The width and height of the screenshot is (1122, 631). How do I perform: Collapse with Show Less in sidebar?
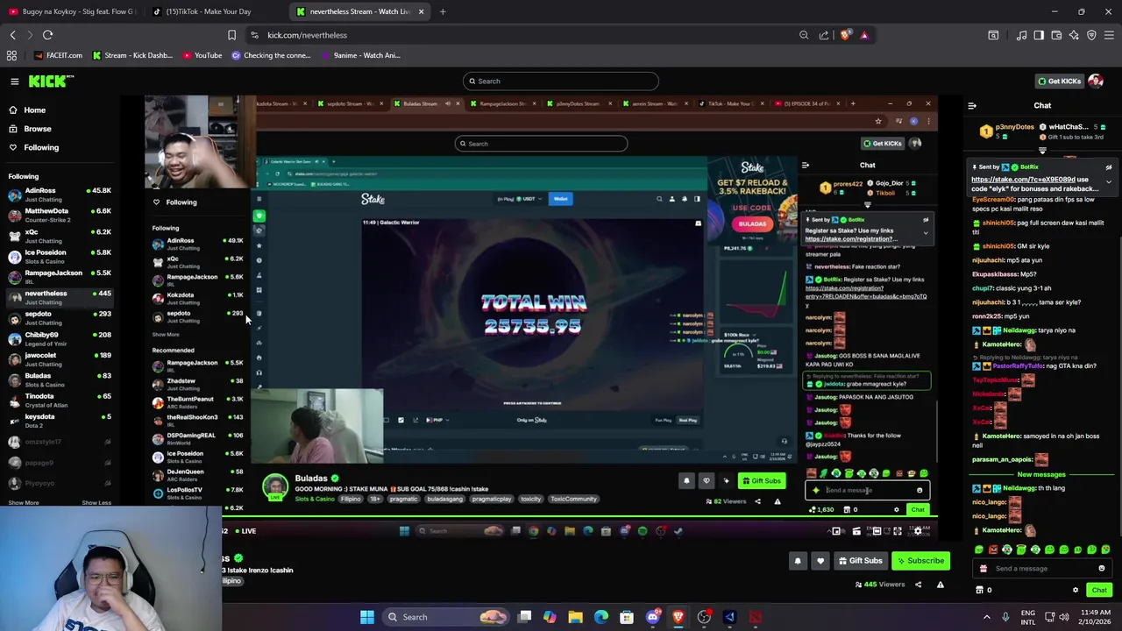[96, 503]
